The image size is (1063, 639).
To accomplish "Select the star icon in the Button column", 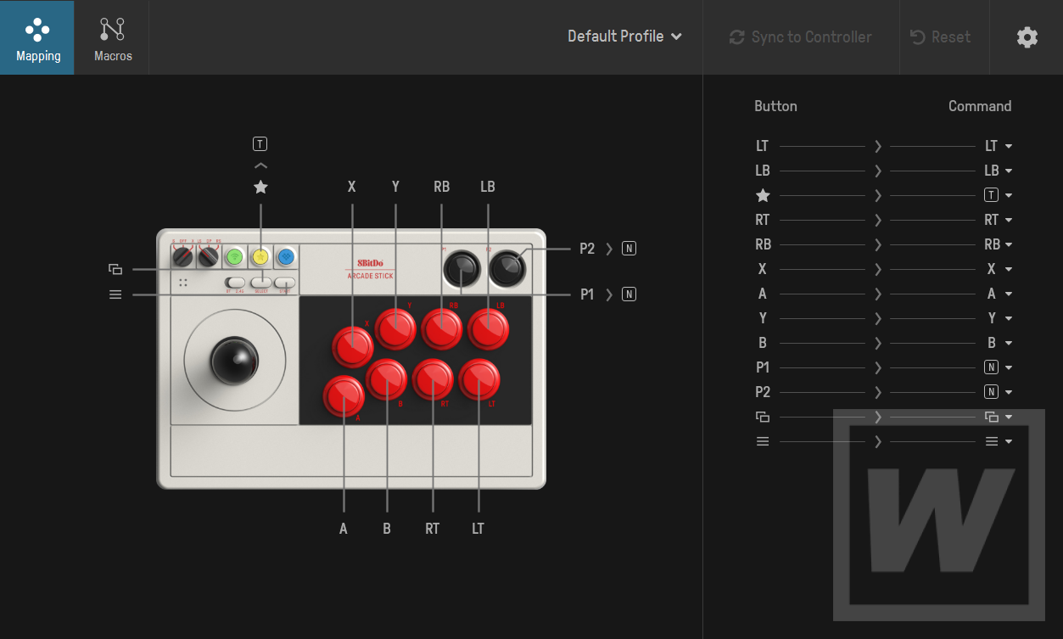I will pos(763,195).
